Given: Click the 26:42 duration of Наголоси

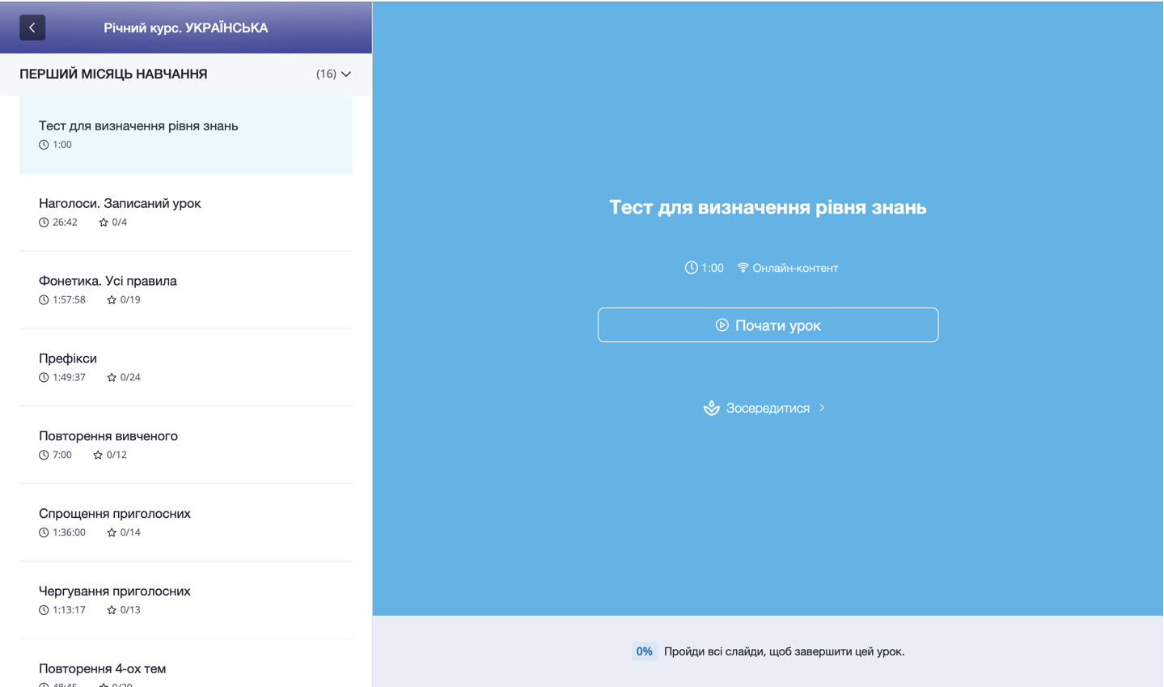Looking at the screenshot, I should pyautogui.click(x=65, y=222).
